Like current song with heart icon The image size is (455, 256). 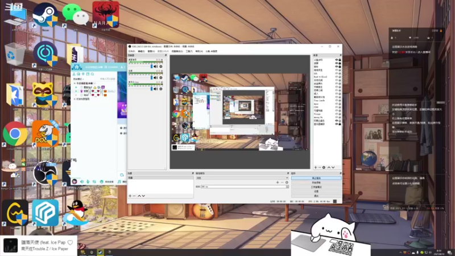point(70,242)
